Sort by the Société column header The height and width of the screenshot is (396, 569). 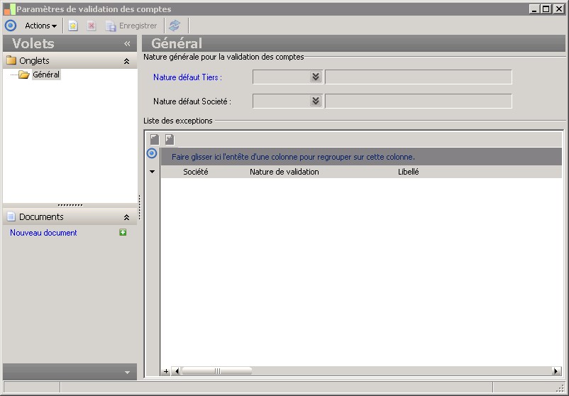pos(196,172)
